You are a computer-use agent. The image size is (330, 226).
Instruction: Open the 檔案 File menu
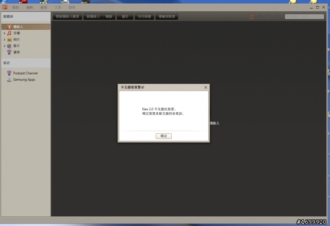tap(15, 7)
